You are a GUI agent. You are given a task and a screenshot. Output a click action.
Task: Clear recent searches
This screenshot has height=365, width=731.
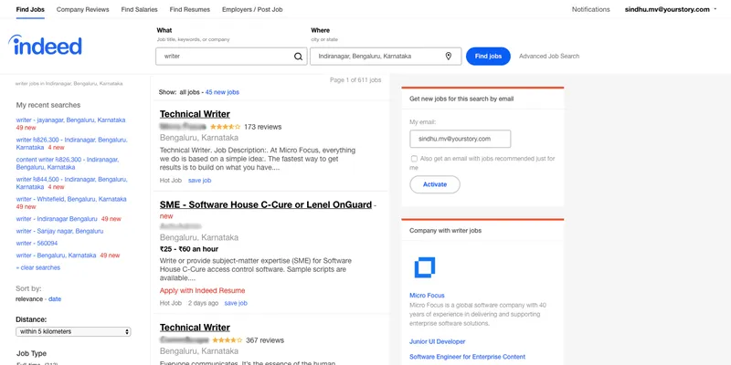(x=39, y=268)
